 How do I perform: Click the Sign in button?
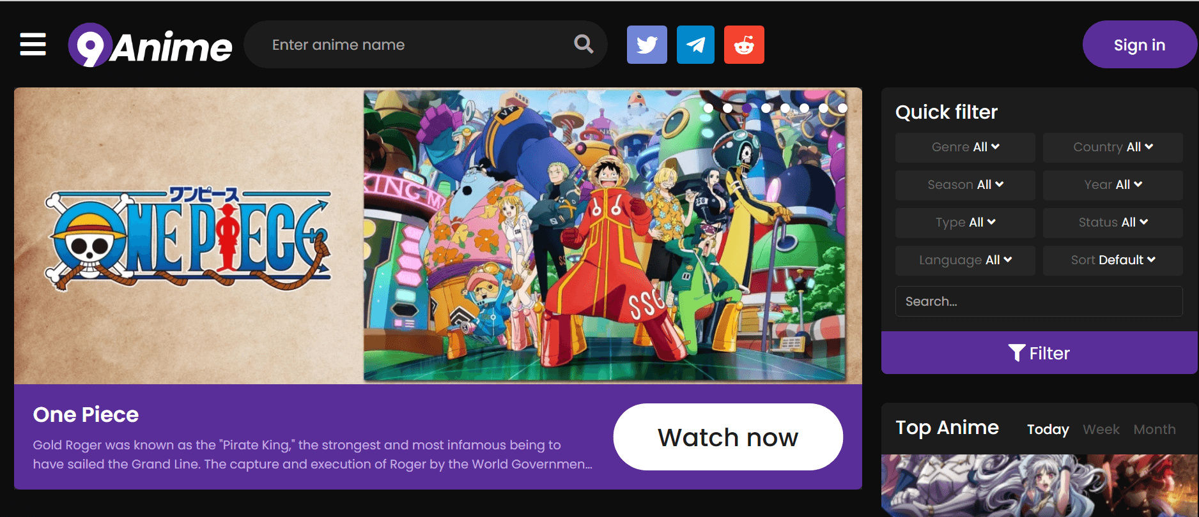[x=1139, y=45]
